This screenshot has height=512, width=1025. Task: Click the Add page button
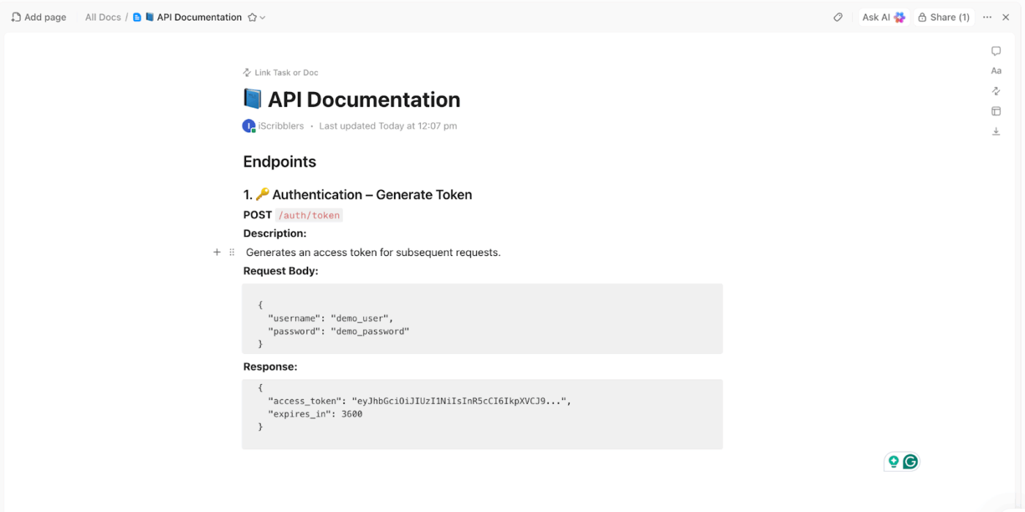click(x=39, y=17)
